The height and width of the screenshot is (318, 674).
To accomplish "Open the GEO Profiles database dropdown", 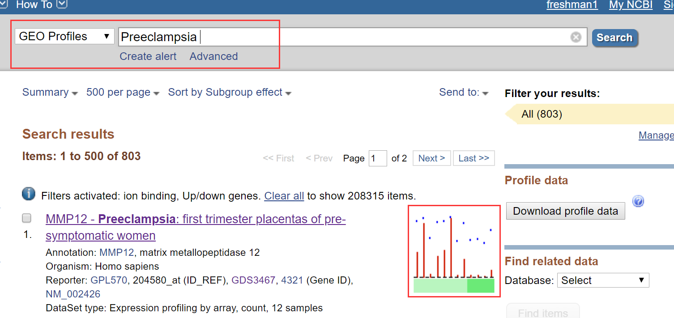I will click(x=64, y=36).
